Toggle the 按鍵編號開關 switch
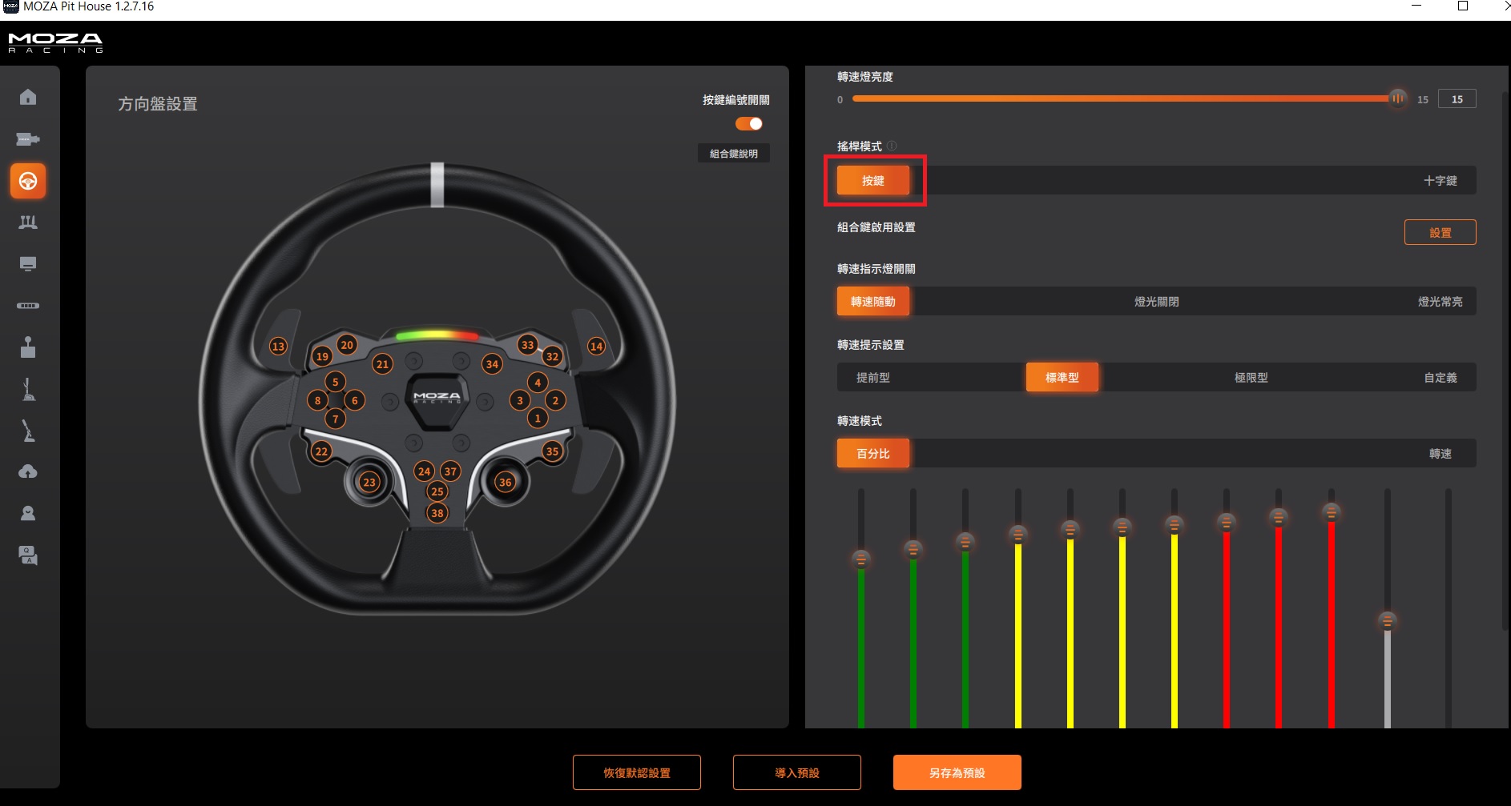This screenshot has height=806, width=1511. click(748, 123)
